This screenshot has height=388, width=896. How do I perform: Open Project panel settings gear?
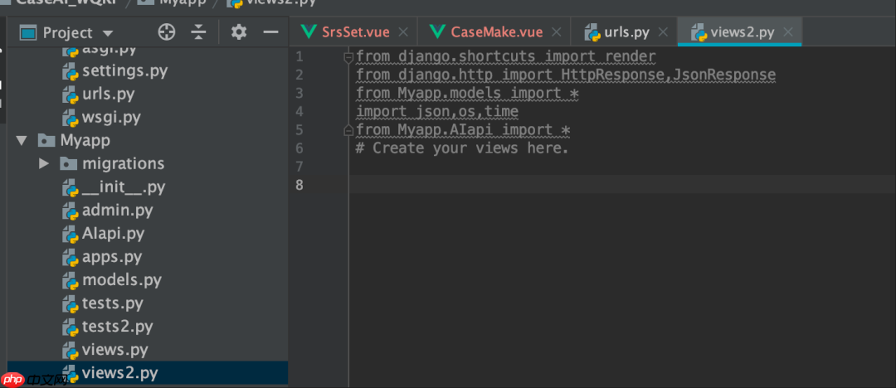coord(239,32)
